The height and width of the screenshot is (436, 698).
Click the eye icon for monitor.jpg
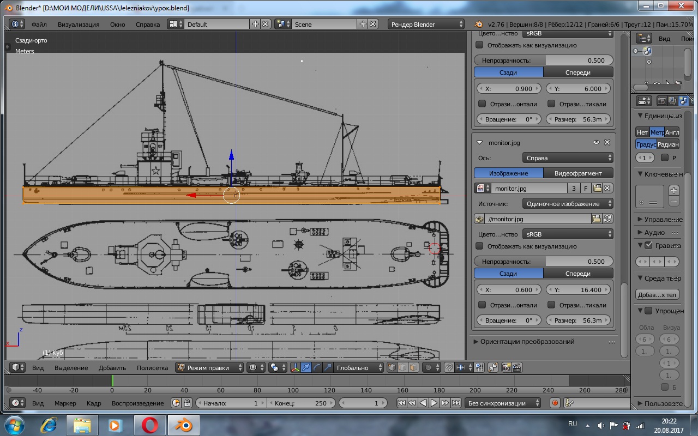coord(597,142)
